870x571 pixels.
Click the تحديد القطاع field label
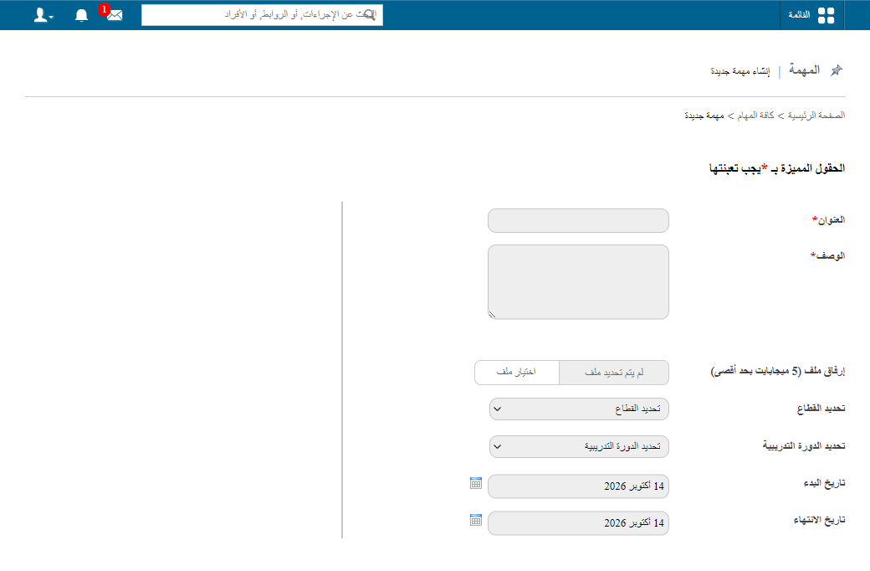pyautogui.click(x=821, y=409)
